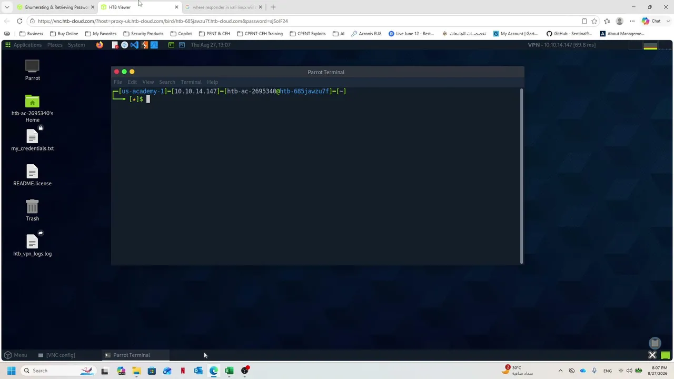Screen dimensions: 674x379
Task: Open terminal Edit menu
Action: point(132,82)
